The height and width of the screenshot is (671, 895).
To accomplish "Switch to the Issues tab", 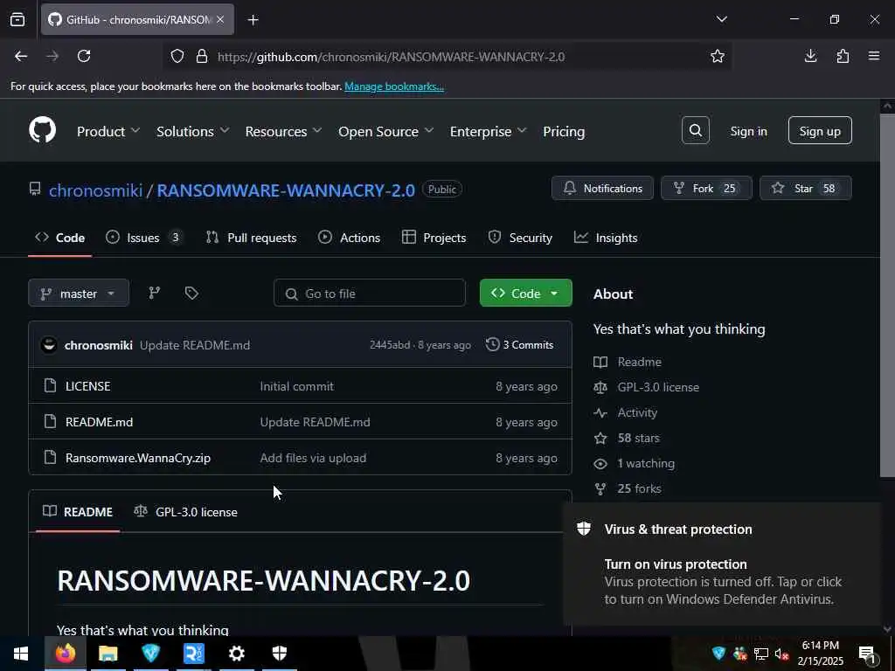I will point(144,238).
